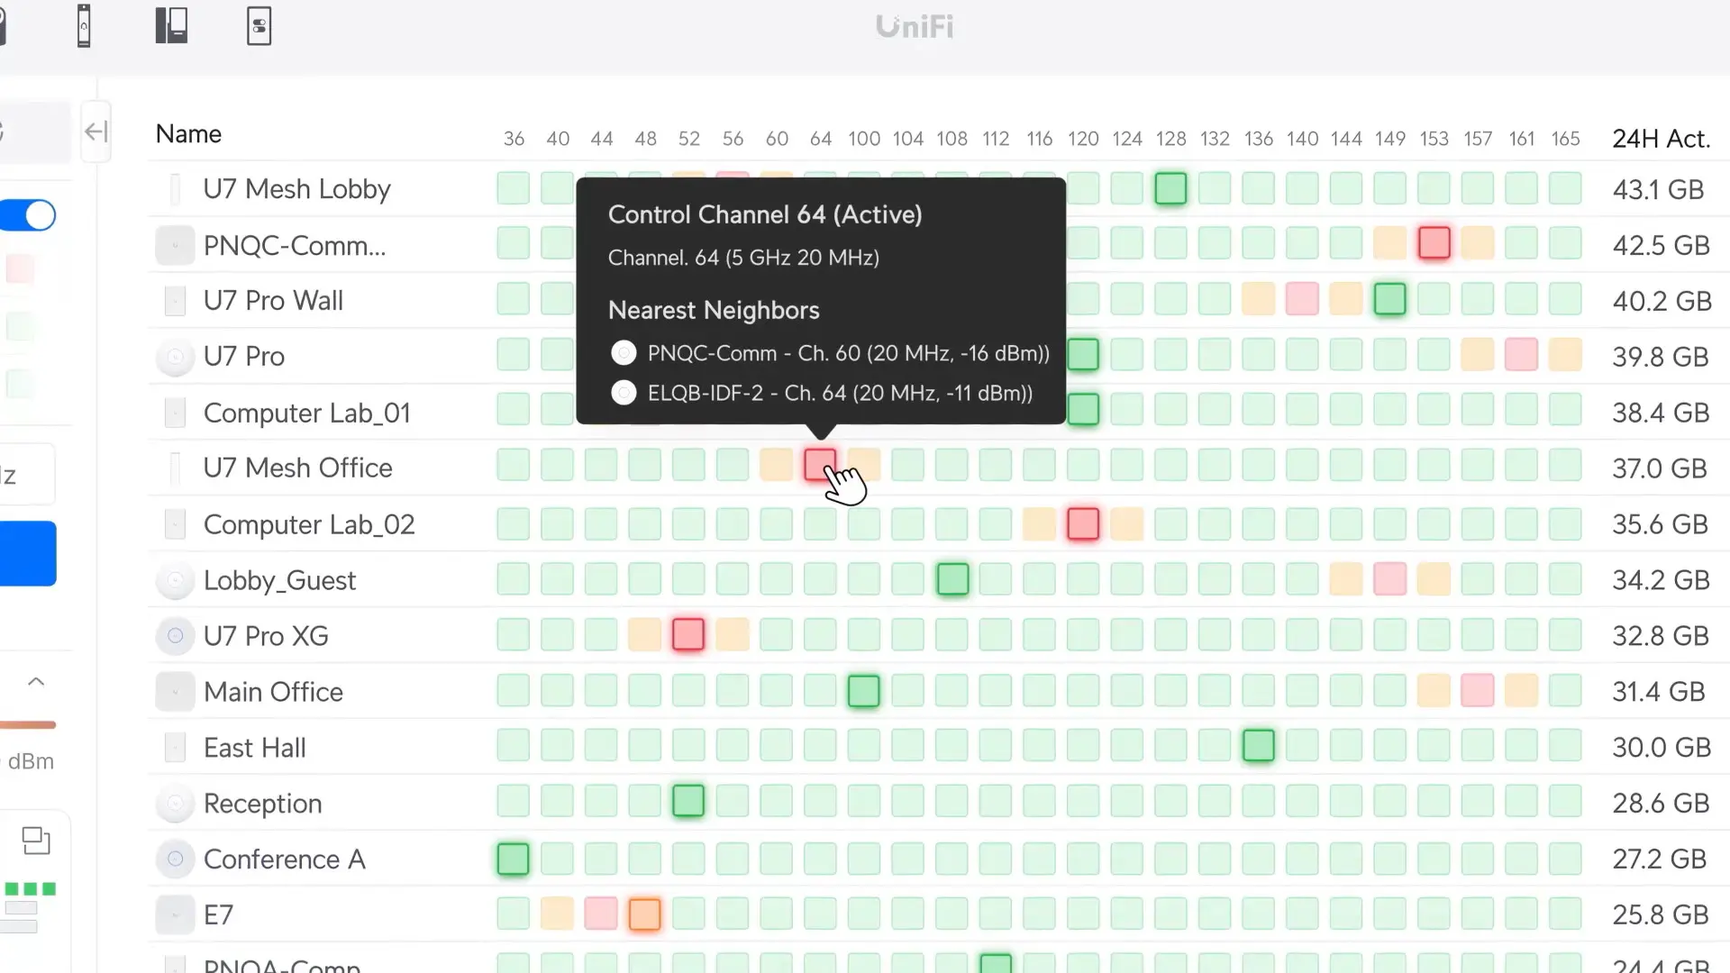The image size is (1730, 973).
Task: Click U7 Pro XG device icon
Action: pos(175,636)
